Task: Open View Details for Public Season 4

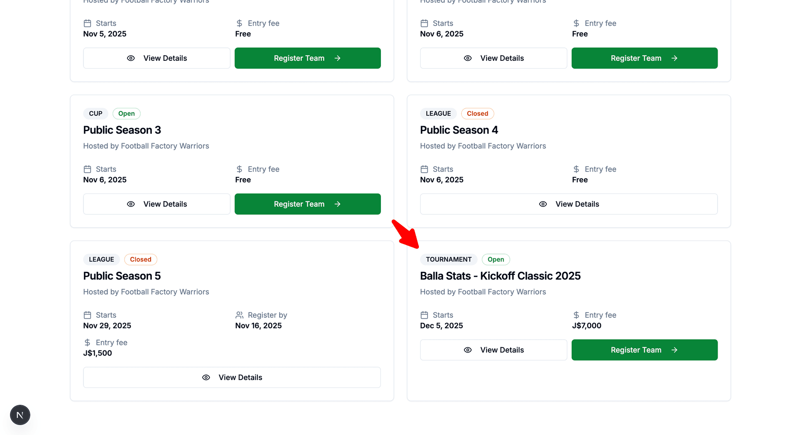Action: [568, 204]
